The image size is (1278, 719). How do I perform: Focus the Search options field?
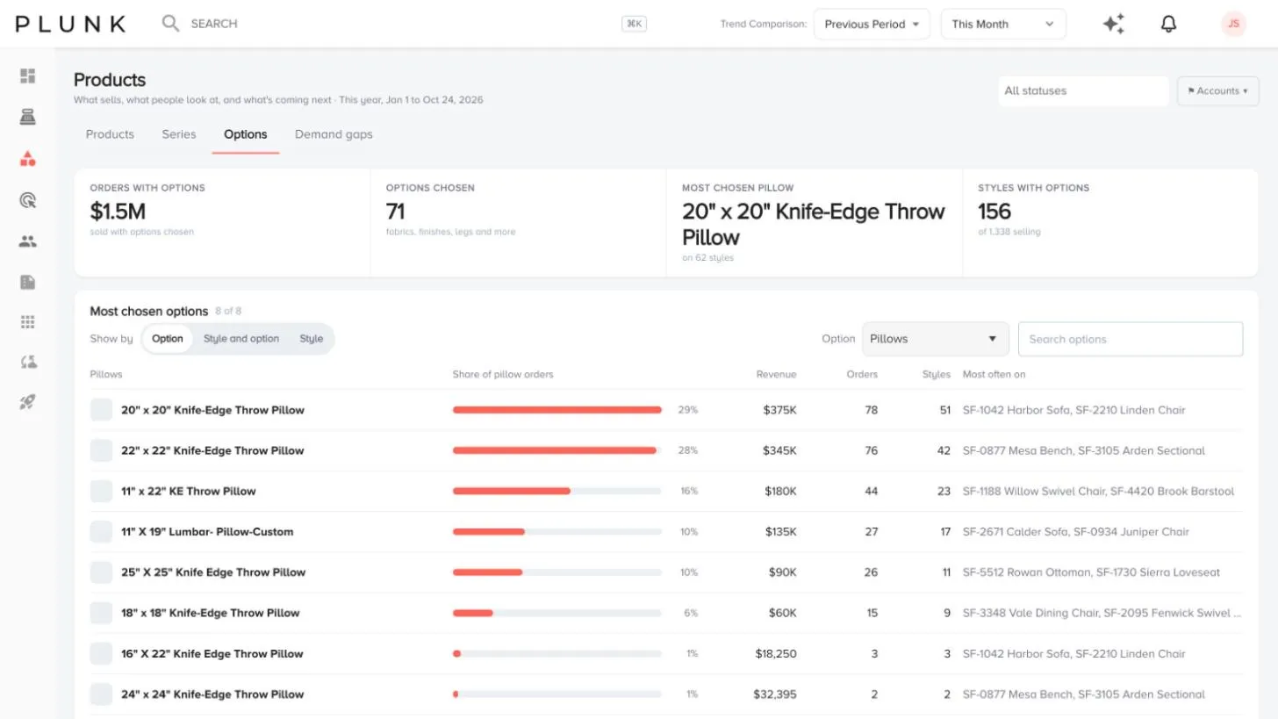click(x=1131, y=339)
